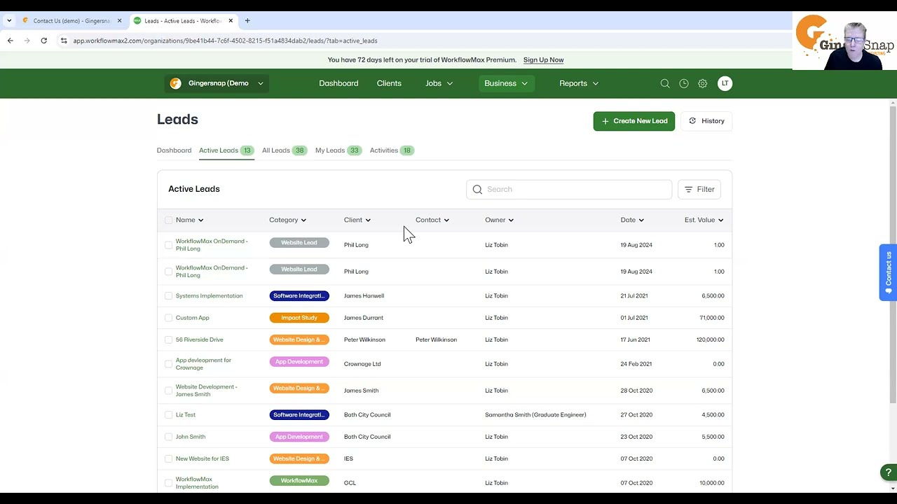
Task: Open the Filter options
Action: (x=699, y=189)
